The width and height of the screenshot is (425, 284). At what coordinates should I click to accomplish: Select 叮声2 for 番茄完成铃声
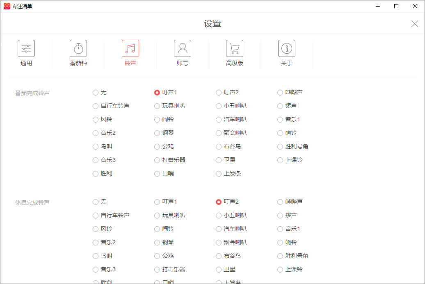[x=219, y=93]
